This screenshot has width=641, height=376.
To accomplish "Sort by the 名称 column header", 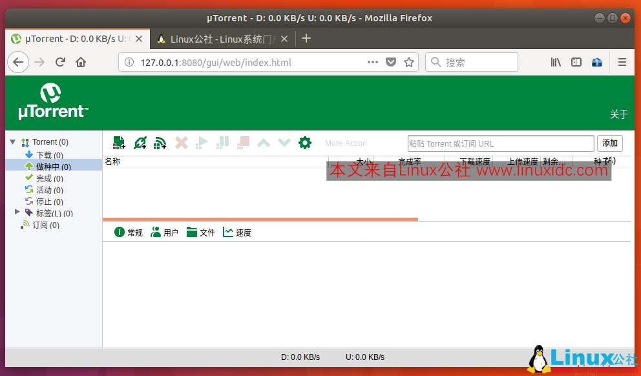I will click(215, 162).
